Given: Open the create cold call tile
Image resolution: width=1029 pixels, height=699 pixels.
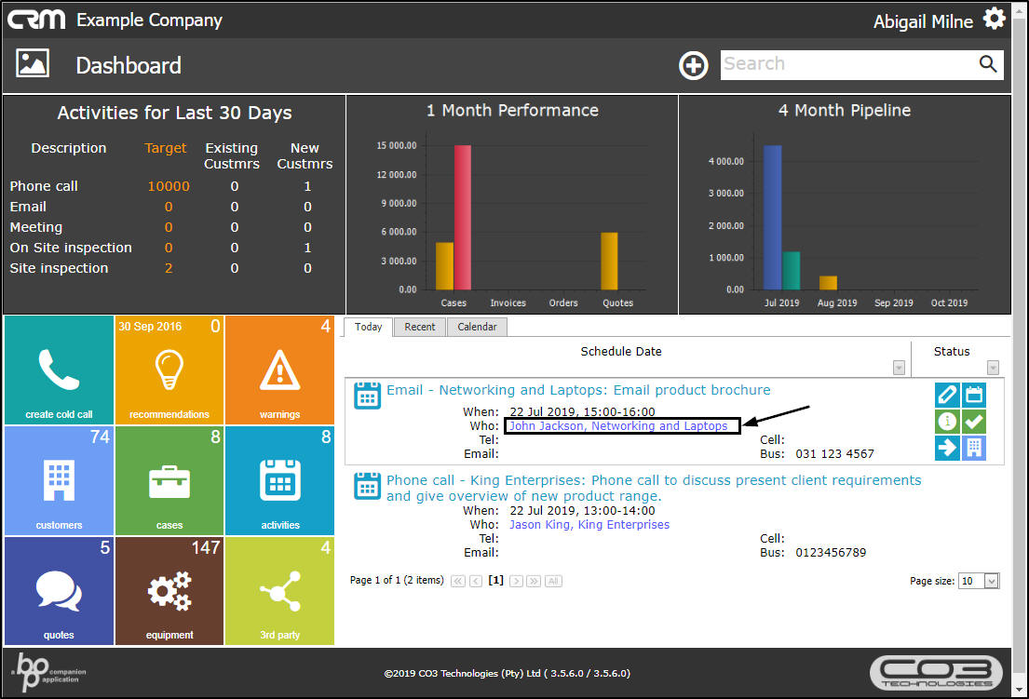Looking at the screenshot, I should 59,370.
